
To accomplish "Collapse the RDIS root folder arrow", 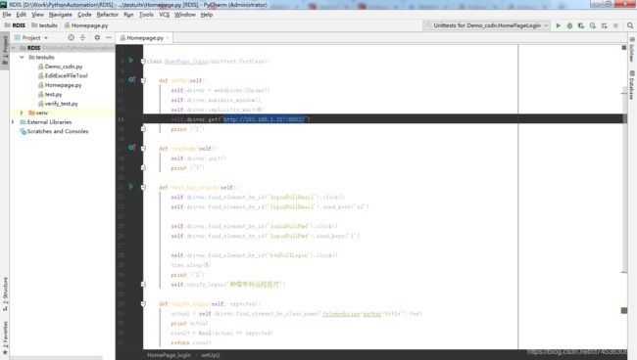I will click(x=14, y=48).
